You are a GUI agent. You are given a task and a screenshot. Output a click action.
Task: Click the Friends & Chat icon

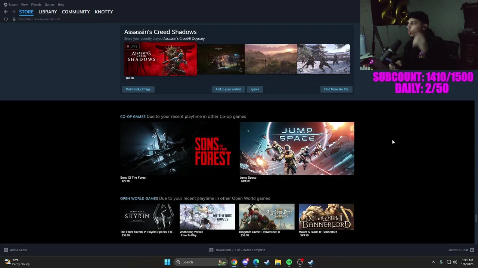472,250
